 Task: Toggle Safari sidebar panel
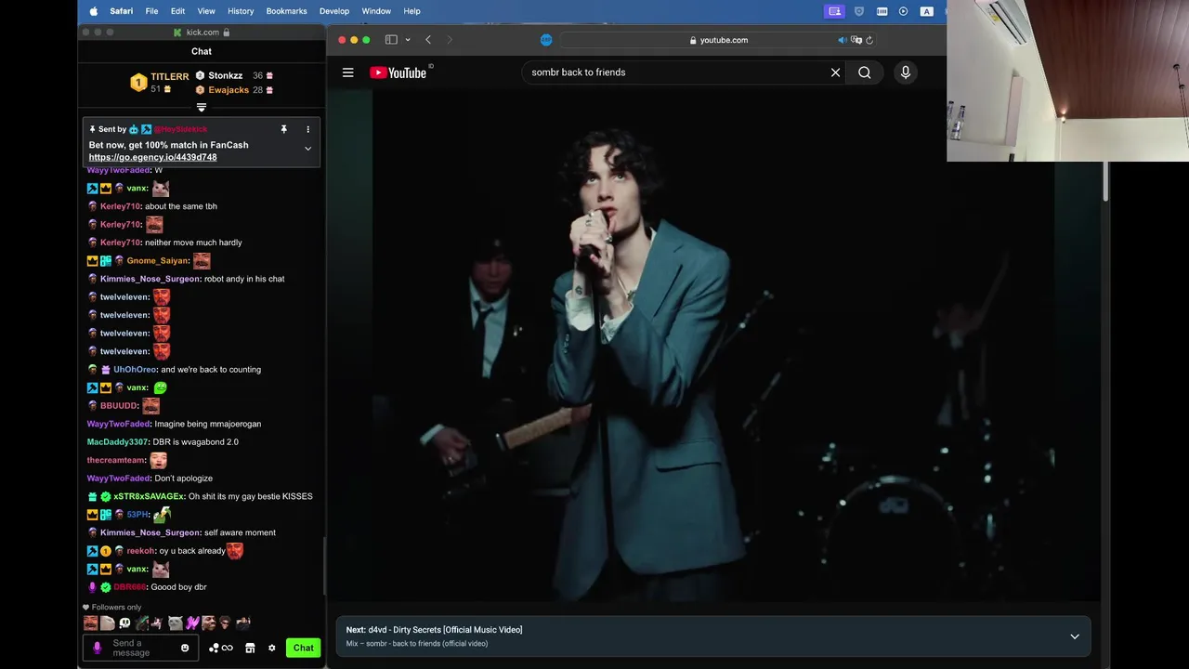(391, 40)
